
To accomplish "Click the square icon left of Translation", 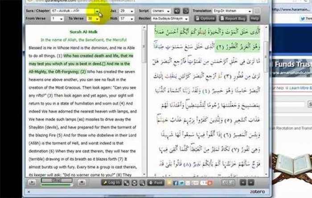I will pyautogui.click(x=186, y=11).
